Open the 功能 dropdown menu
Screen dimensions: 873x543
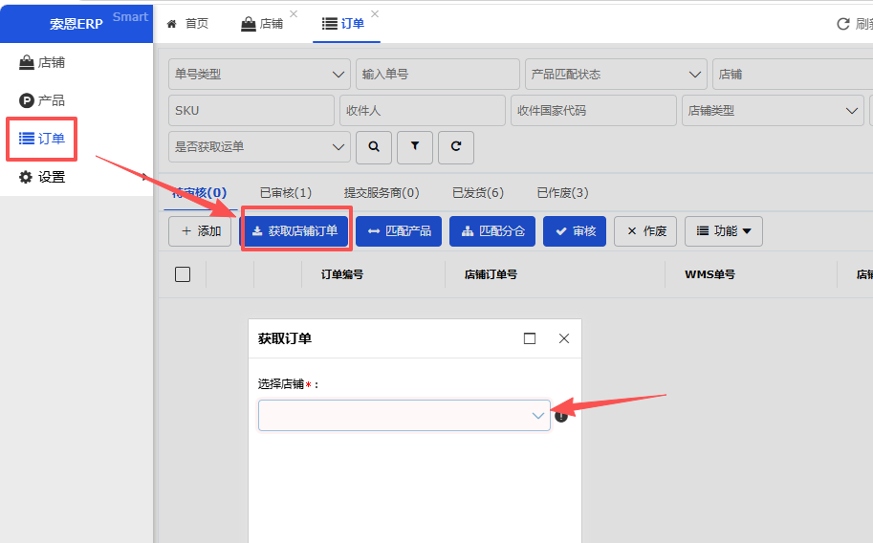pyautogui.click(x=724, y=231)
